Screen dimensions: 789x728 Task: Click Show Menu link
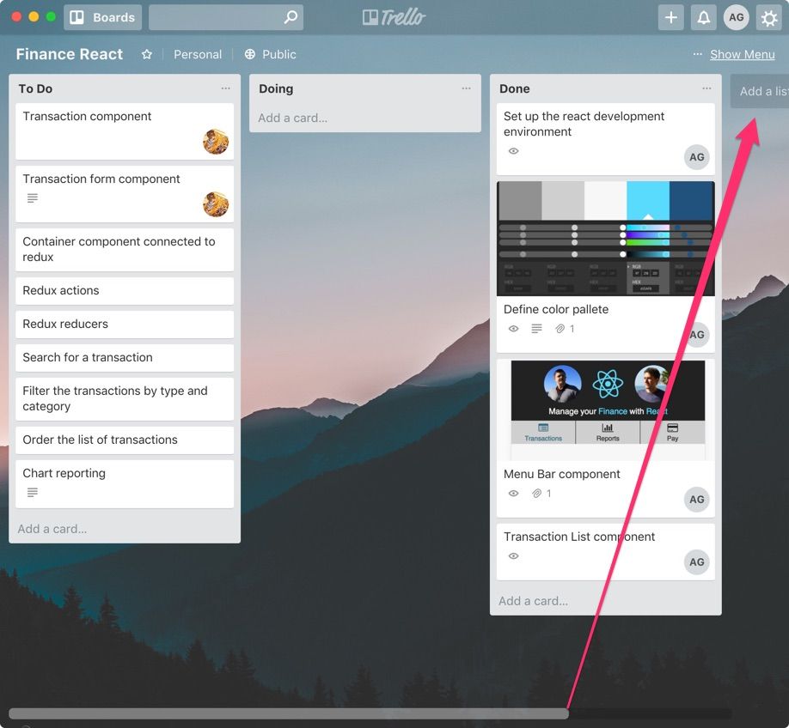pyautogui.click(x=743, y=54)
